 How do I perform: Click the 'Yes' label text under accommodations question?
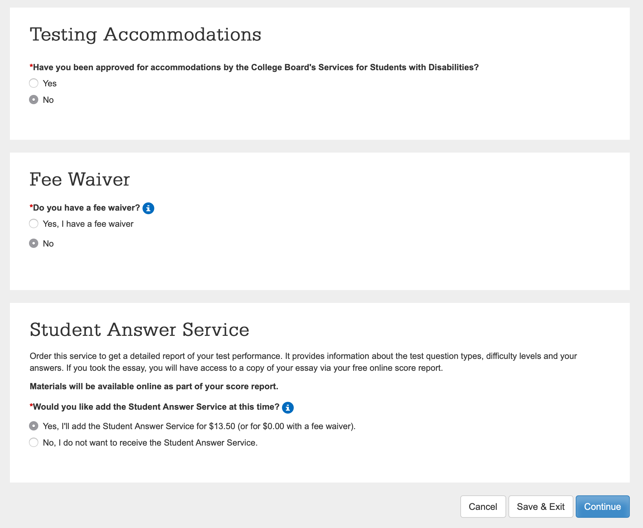coord(50,84)
